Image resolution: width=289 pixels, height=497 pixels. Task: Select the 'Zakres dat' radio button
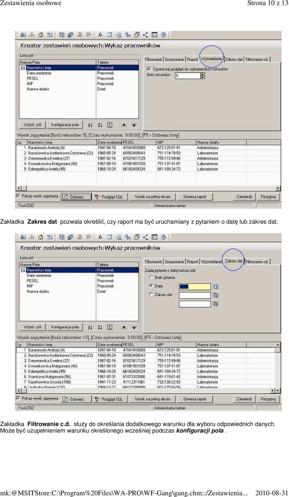[x=151, y=295]
